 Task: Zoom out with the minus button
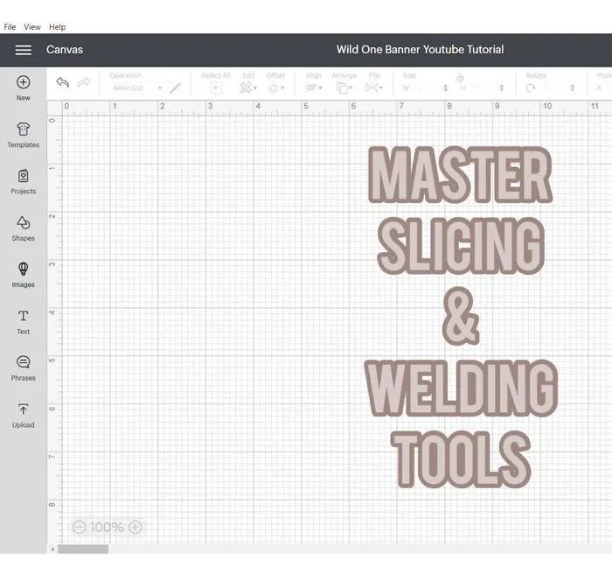pos(79,528)
